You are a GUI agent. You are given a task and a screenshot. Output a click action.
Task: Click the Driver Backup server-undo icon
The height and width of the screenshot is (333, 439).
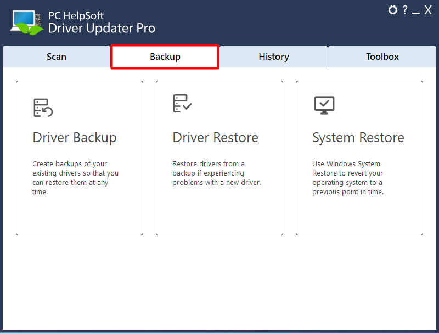[x=43, y=108]
